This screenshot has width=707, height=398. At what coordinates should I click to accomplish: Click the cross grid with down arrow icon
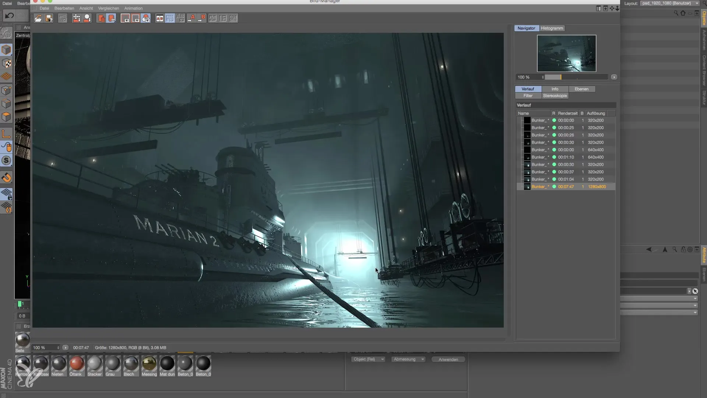[x=77, y=18]
